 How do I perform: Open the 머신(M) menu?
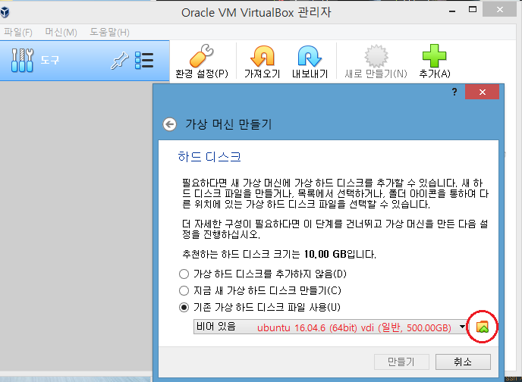coord(61,33)
